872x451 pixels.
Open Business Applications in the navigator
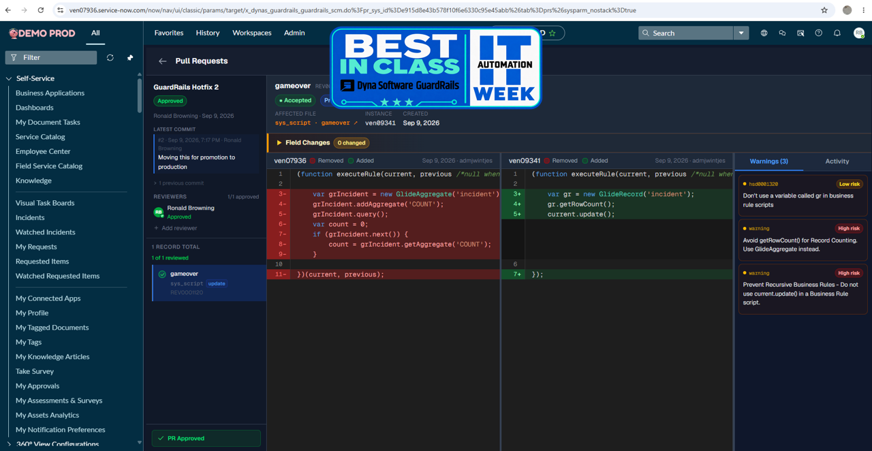(x=50, y=93)
